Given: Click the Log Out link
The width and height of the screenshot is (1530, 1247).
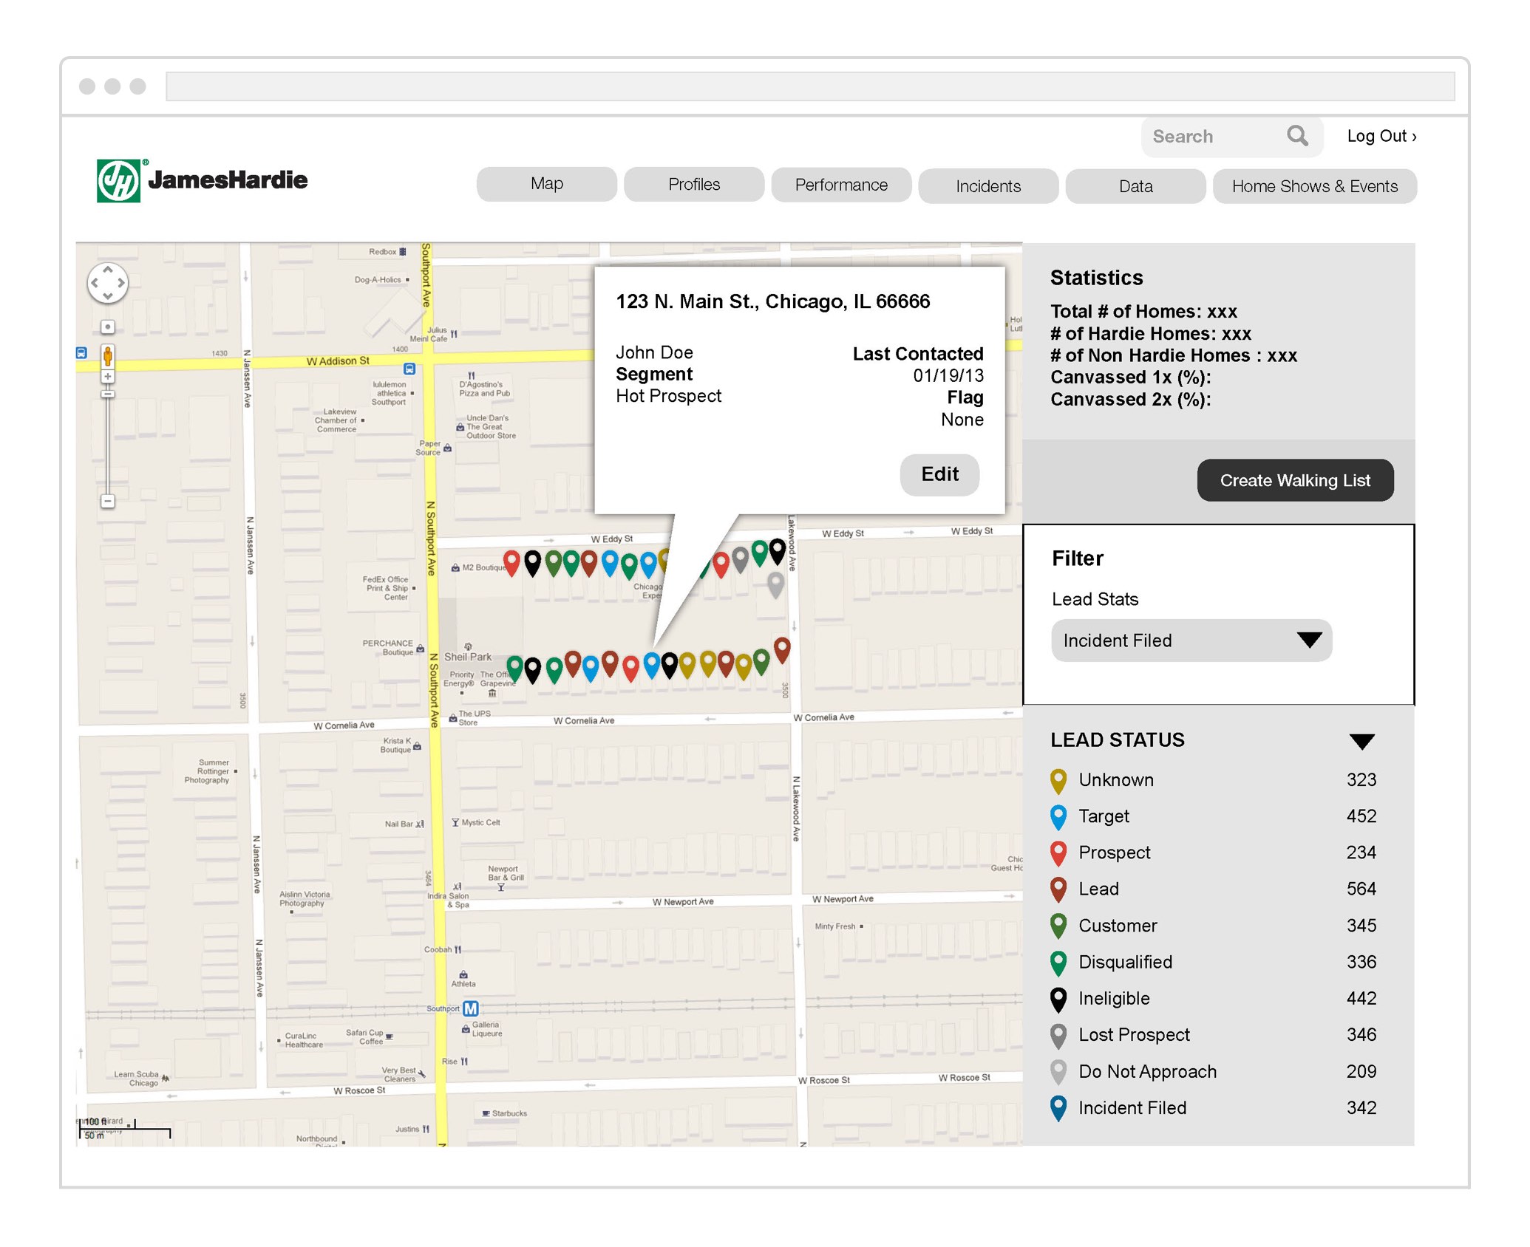Looking at the screenshot, I should (1381, 136).
